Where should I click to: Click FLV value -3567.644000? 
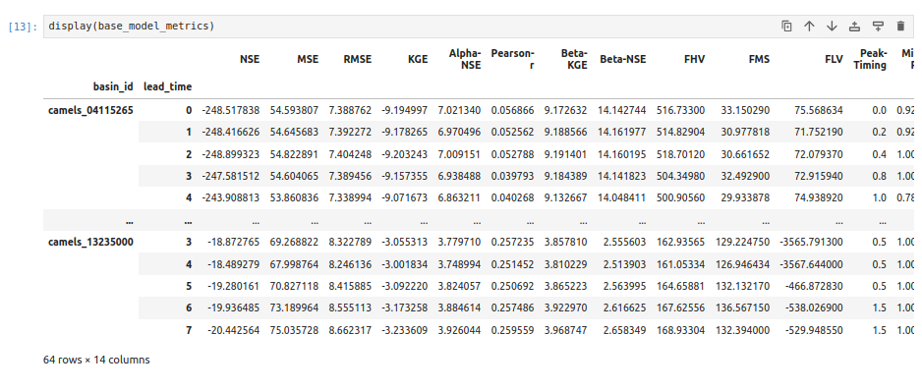(812, 264)
